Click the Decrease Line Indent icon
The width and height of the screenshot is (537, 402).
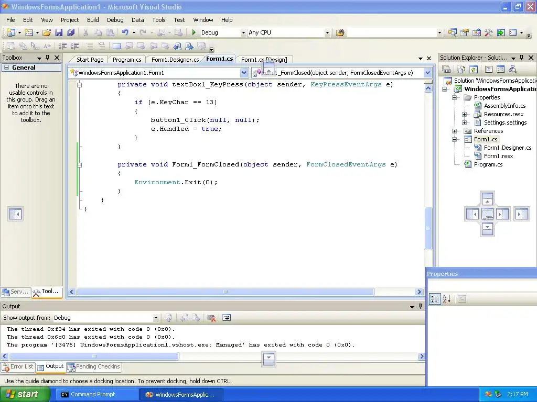[x=63, y=46]
